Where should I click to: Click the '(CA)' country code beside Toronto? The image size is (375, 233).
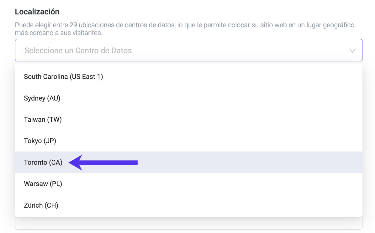tap(55, 163)
